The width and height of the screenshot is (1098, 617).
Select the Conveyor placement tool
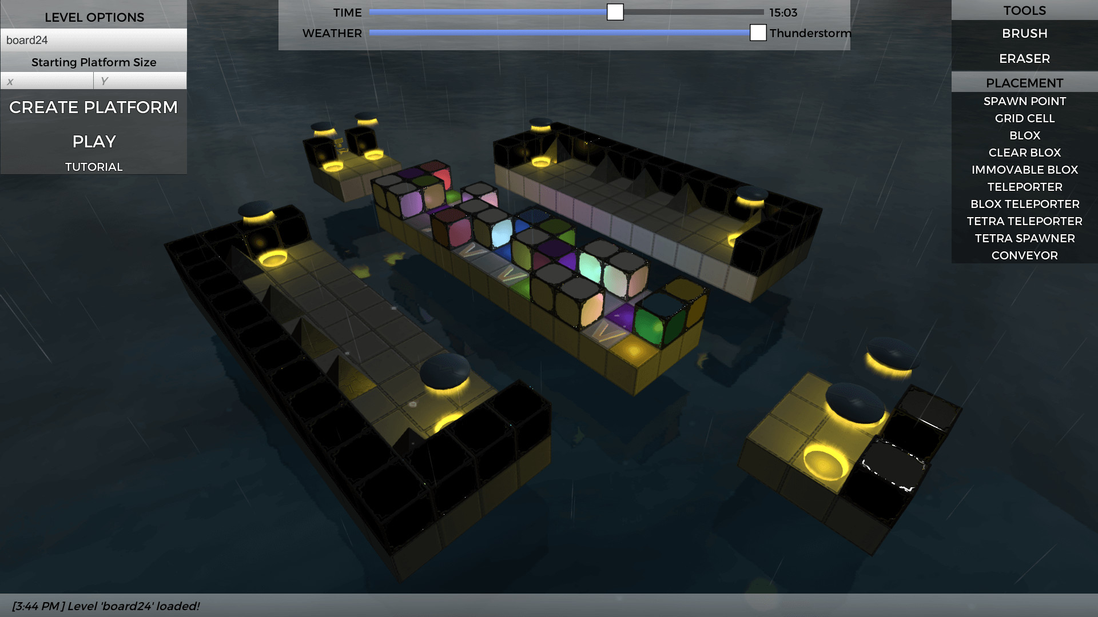(x=1024, y=255)
